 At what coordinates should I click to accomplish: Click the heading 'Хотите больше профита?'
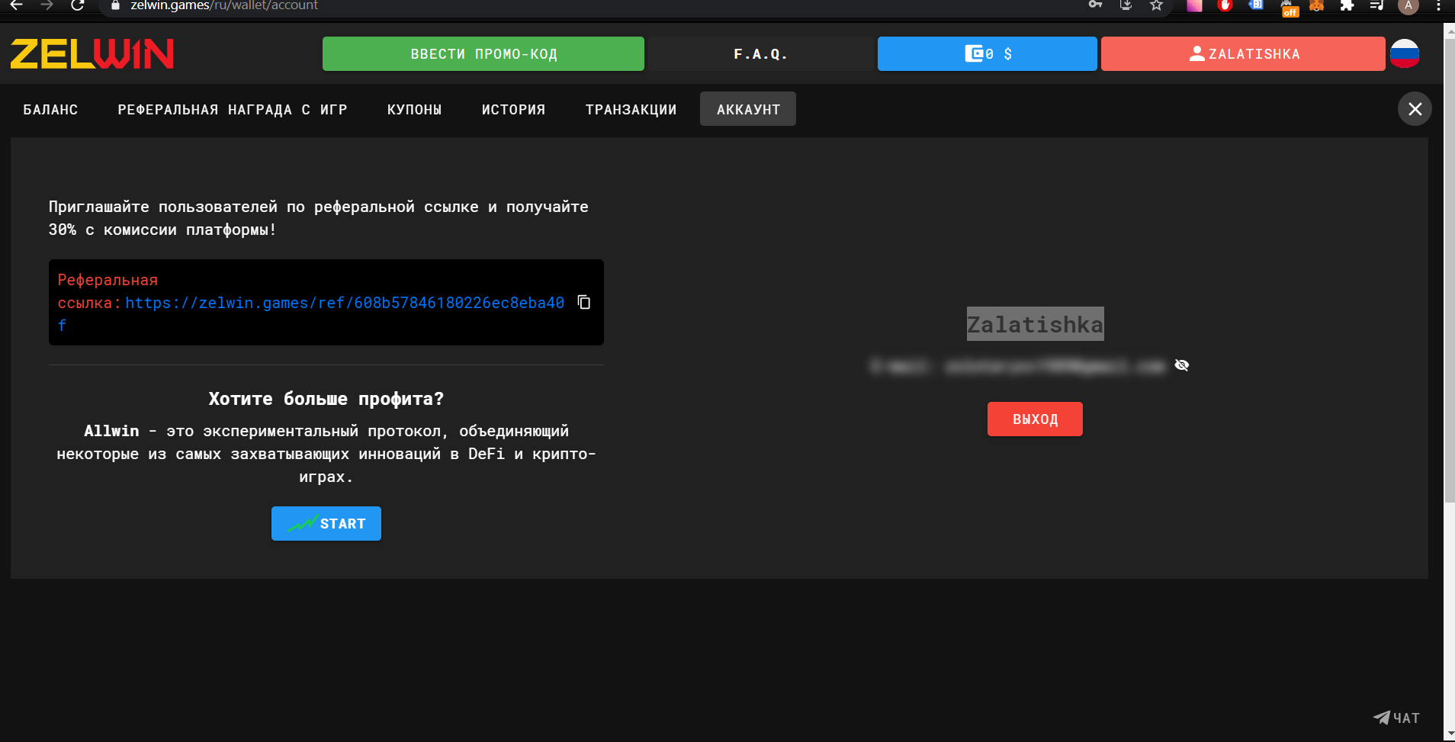tap(326, 399)
